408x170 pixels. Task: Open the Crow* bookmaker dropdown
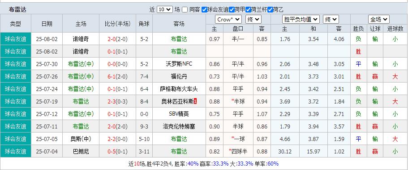point(228,20)
